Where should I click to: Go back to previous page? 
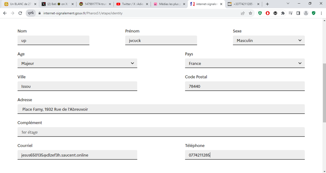point(5,13)
